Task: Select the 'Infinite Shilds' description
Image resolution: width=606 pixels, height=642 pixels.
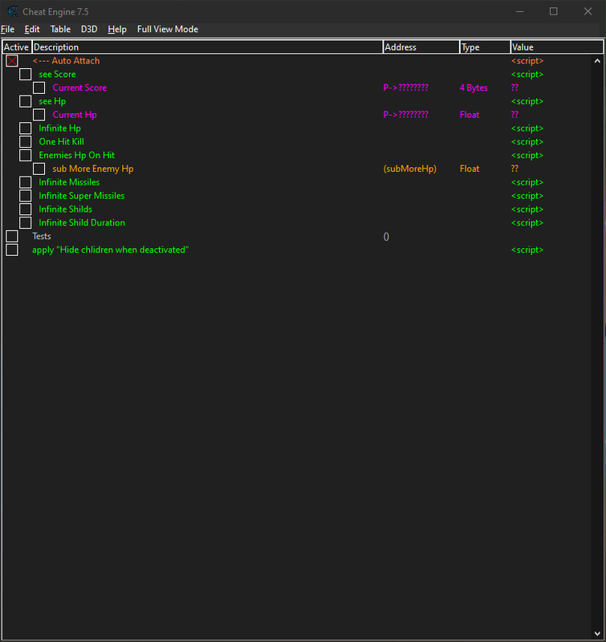Action: (66, 209)
